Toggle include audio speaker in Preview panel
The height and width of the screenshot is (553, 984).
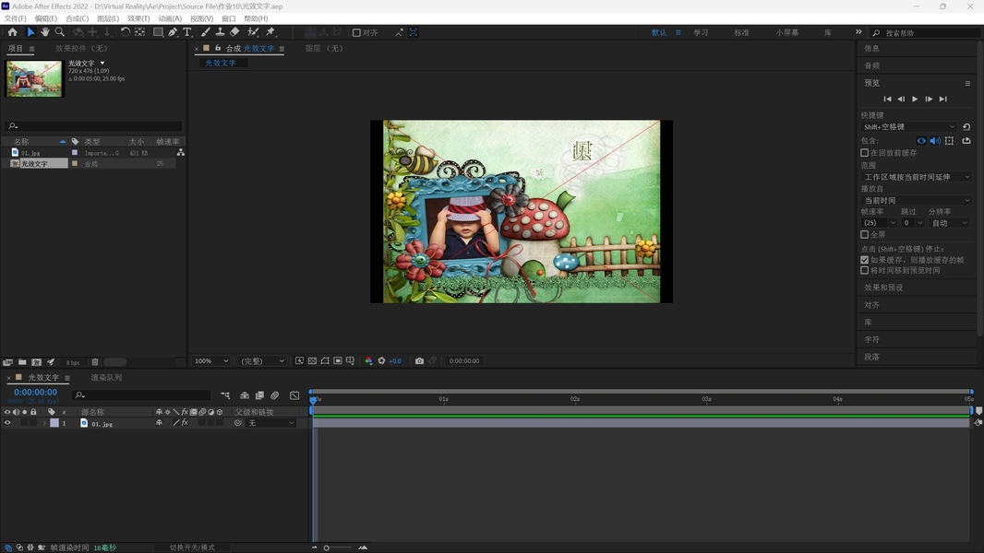pos(935,141)
